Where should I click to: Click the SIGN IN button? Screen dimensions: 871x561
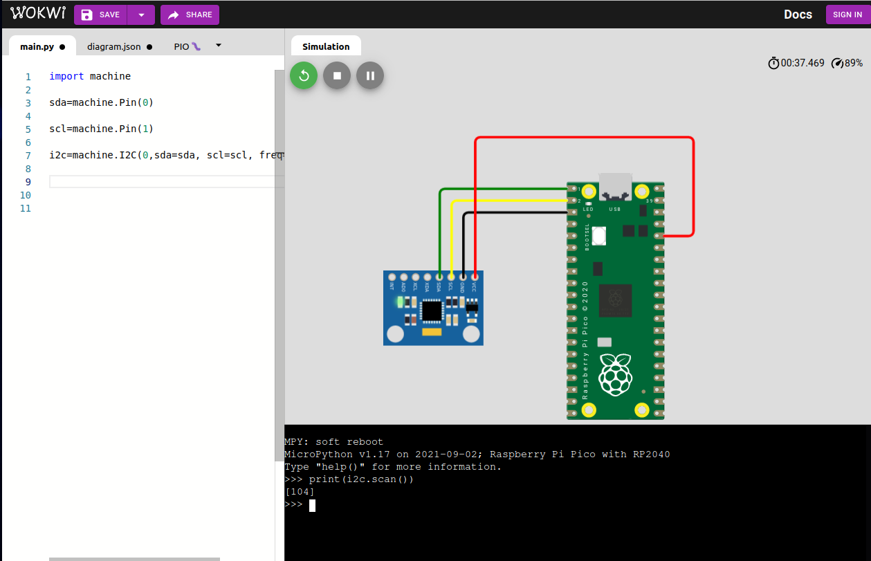(847, 15)
